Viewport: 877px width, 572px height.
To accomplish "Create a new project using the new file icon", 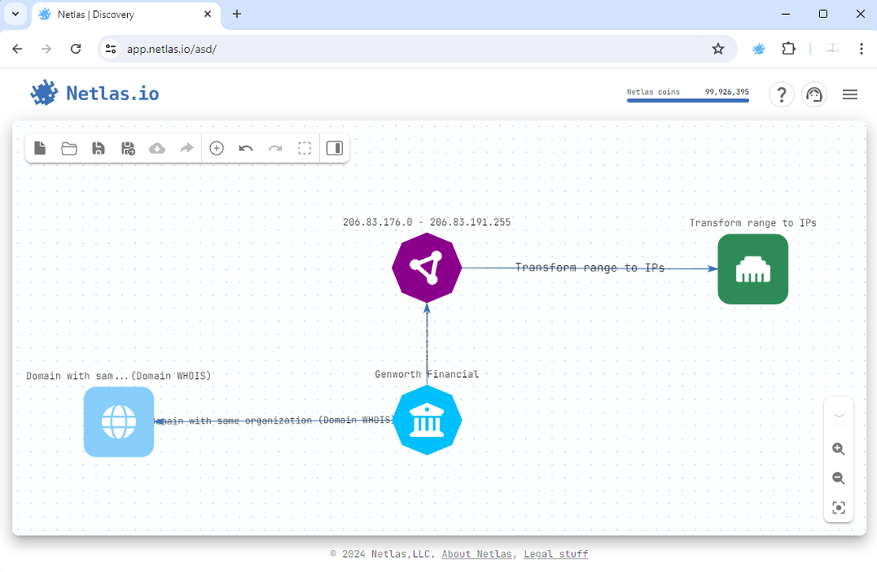I will point(40,148).
